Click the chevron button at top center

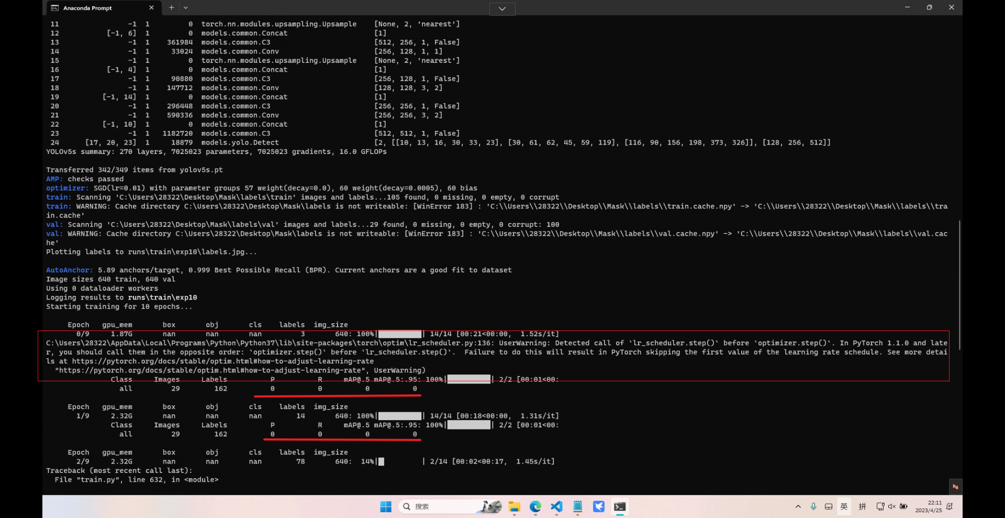coord(502,8)
